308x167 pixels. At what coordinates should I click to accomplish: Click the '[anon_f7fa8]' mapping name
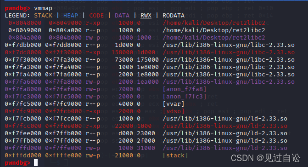click(185, 89)
